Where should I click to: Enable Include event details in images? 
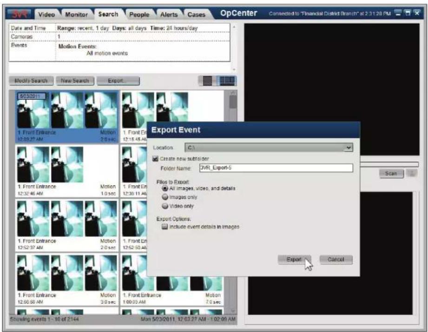click(x=165, y=227)
